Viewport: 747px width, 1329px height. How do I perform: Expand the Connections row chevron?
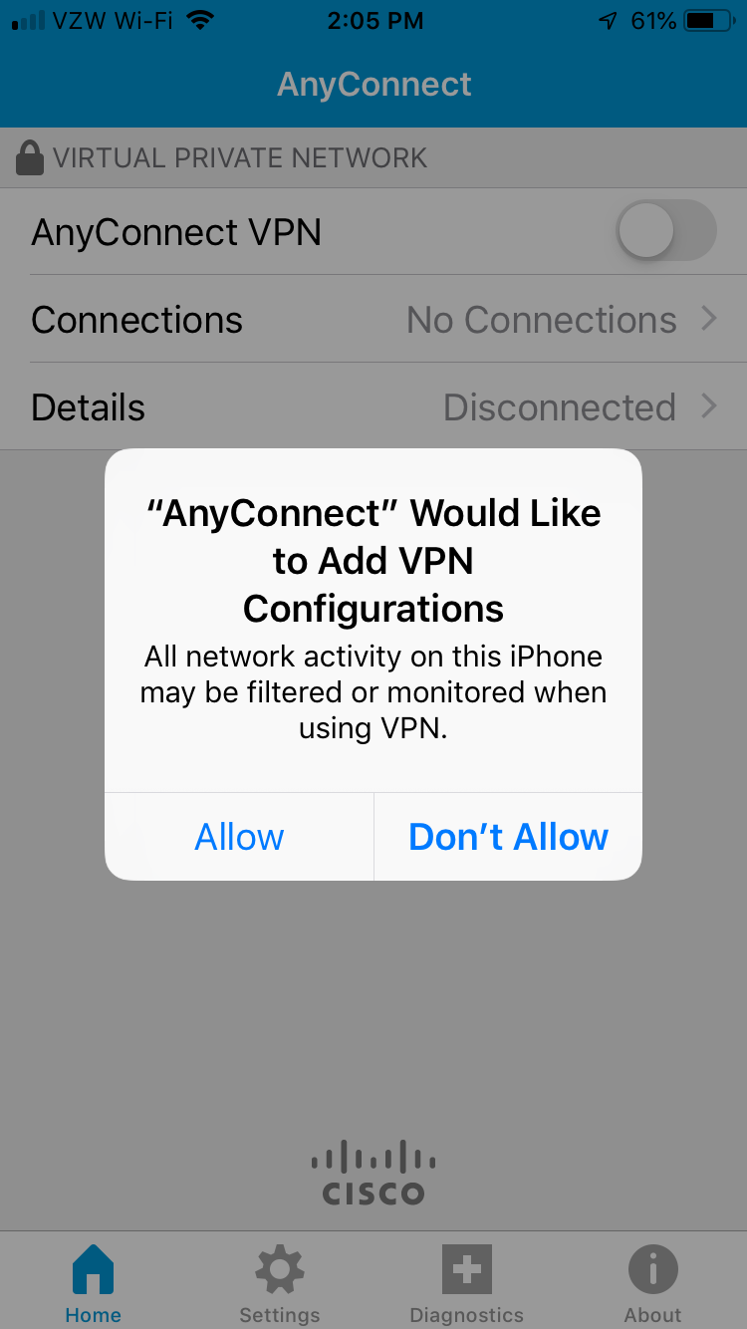point(709,319)
